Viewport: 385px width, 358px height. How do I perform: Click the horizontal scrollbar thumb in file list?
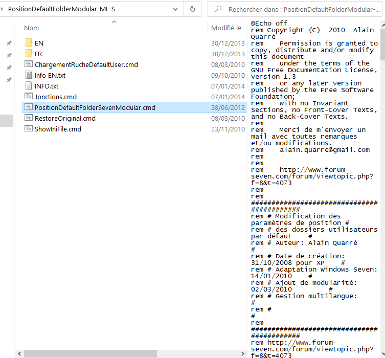(x=90, y=353)
